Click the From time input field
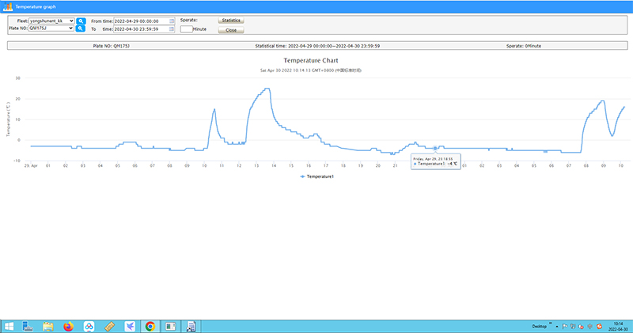Image resolution: width=633 pixels, height=333 pixels. [x=144, y=21]
